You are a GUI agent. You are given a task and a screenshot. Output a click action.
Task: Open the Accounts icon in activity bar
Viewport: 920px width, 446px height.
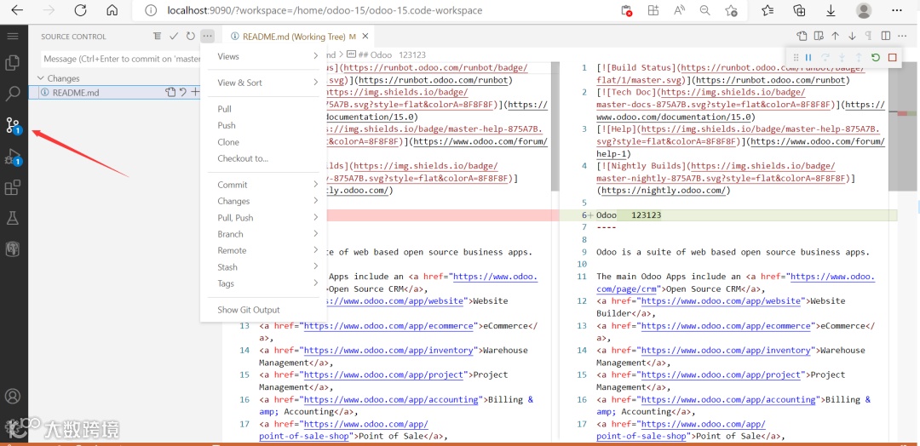coord(12,396)
